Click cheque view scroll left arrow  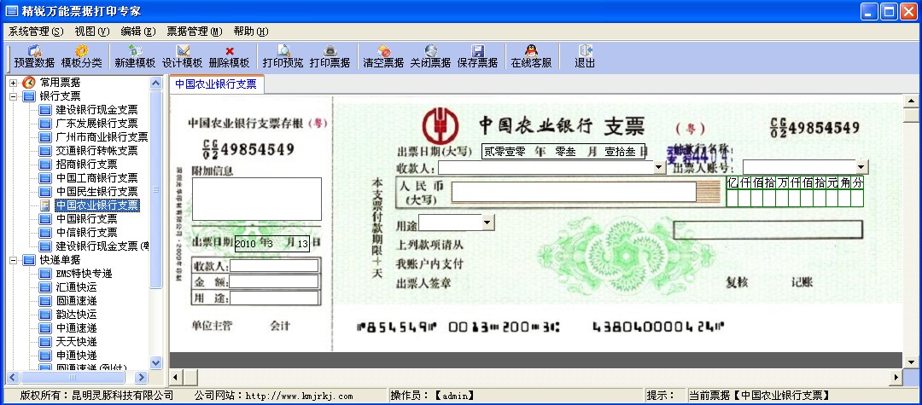pos(176,377)
